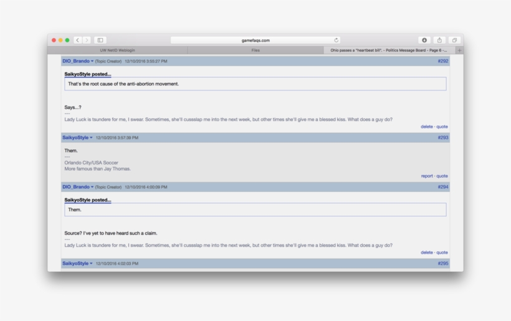The width and height of the screenshot is (511, 321).
Task: Click "(Topic Creator)" label on post #292
Action: 108,61
